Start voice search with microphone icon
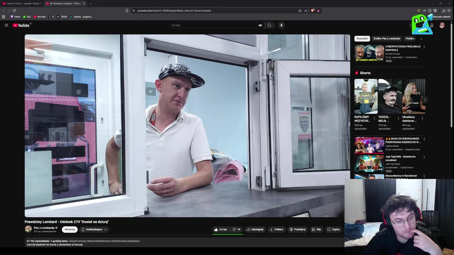Viewport: 454px width, 255px height. pos(281,25)
